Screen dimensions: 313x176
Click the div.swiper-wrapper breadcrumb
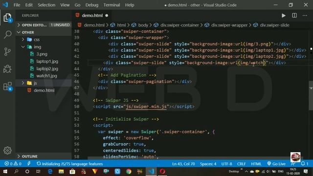coord(229,25)
